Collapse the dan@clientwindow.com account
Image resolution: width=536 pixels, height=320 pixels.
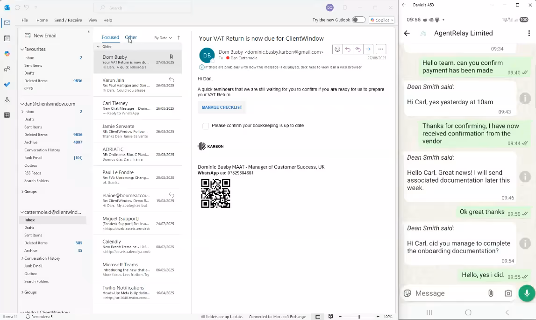click(x=22, y=104)
